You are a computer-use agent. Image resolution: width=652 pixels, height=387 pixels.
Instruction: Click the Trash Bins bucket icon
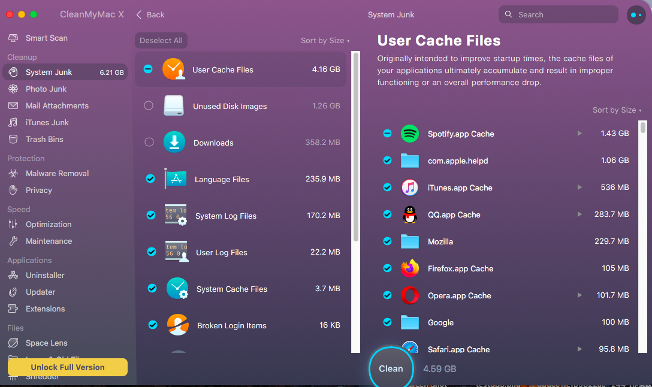13,139
